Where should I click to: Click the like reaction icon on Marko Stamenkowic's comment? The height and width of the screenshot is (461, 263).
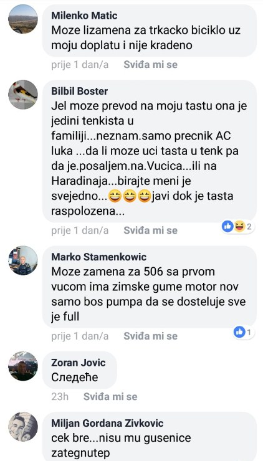coord(239,332)
